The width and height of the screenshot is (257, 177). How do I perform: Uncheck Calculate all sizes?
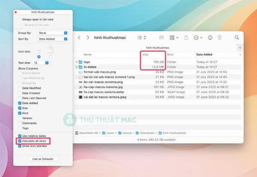(x=20, y=141)
